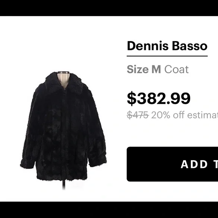Image resolution: width=218 pixels, height=218 pixels.
Task: Click the front zipper line of the coat
Action: click(x=64, y=132)
